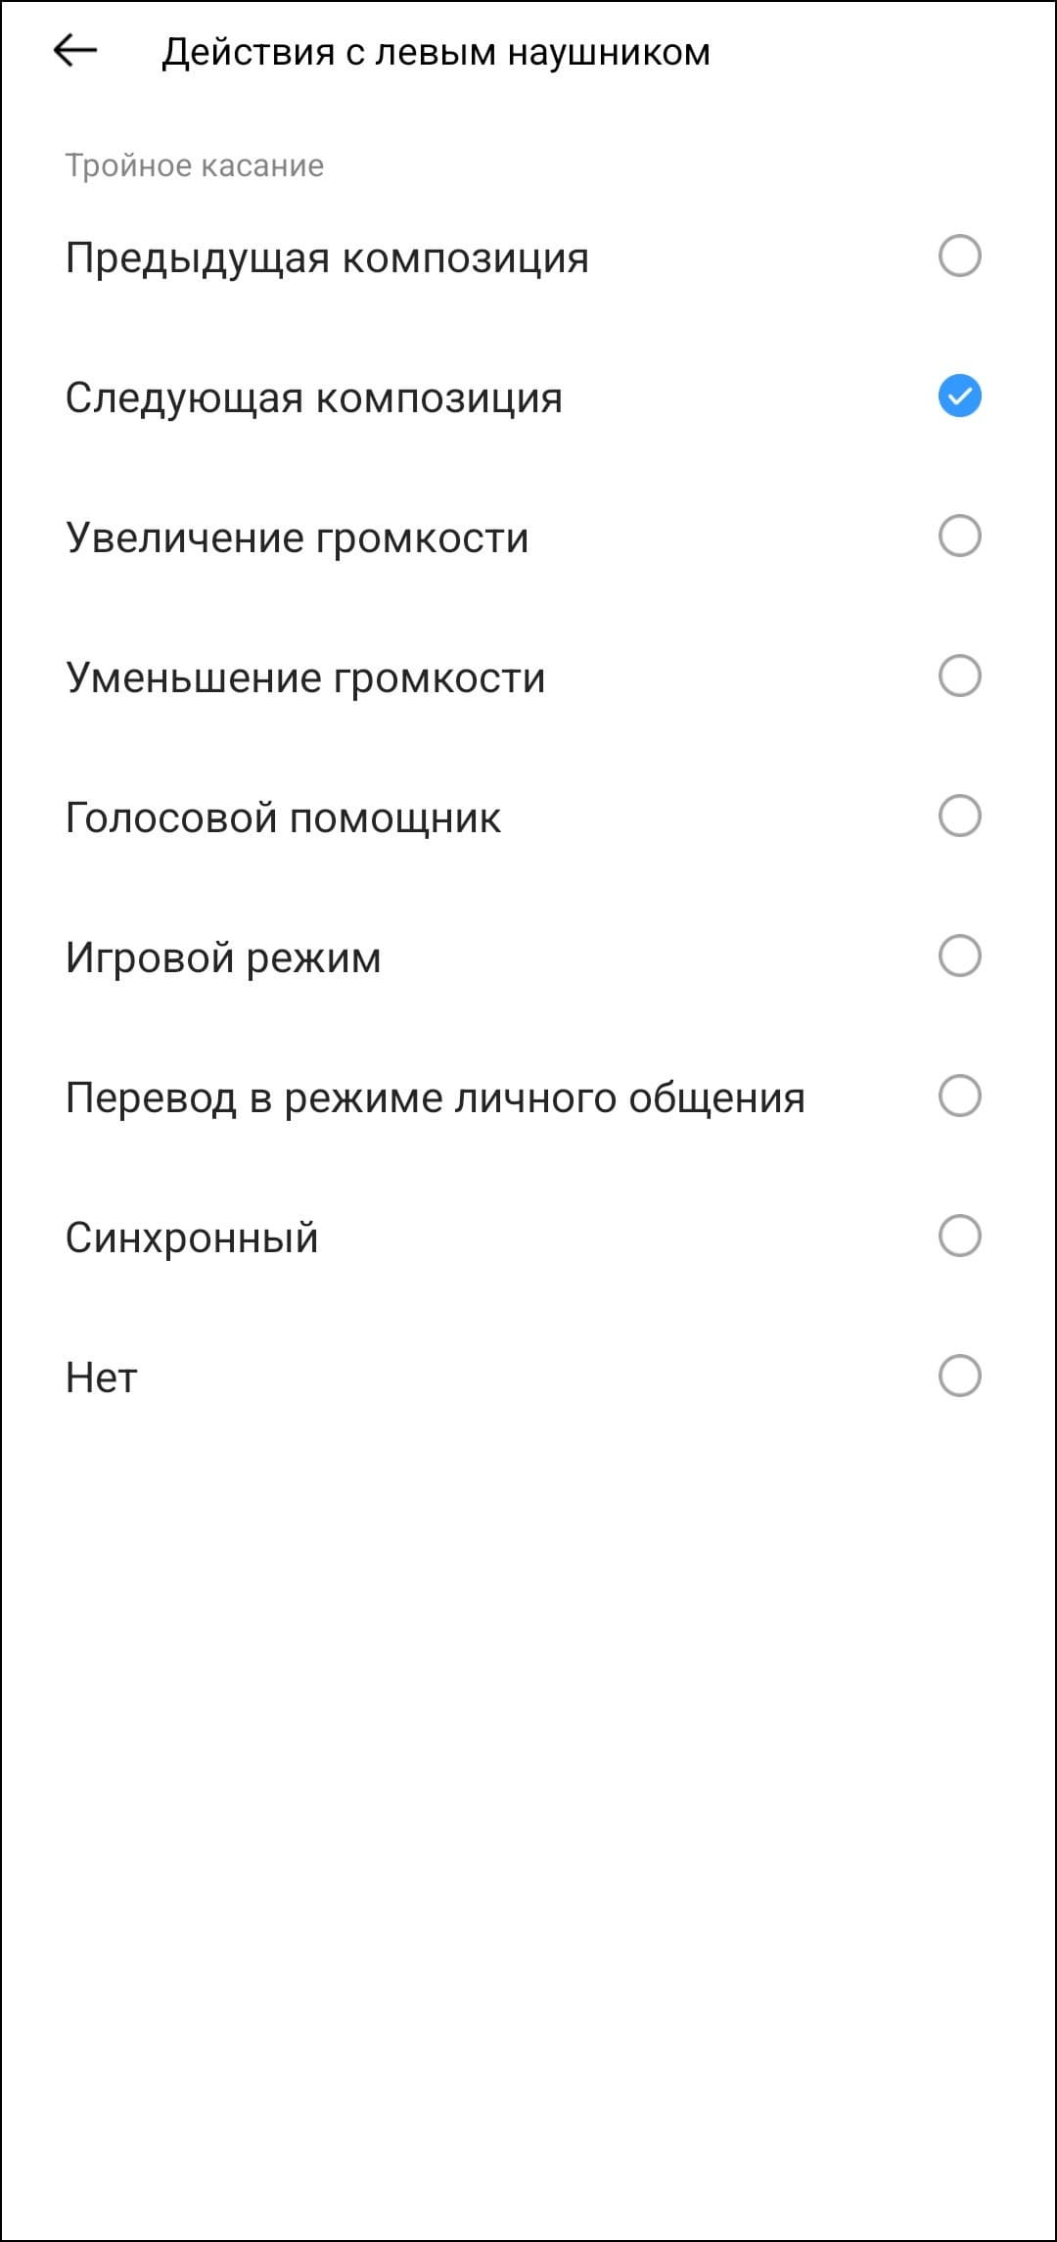Tap the back arrow icon

point(75,51)
